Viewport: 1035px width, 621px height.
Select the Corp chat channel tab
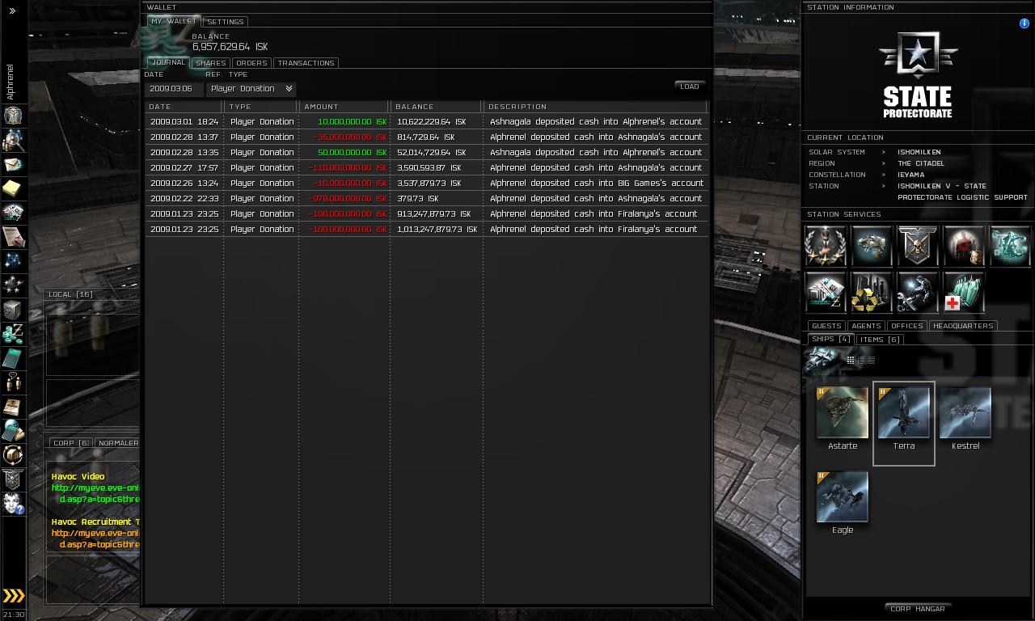[x=71, y=443]
